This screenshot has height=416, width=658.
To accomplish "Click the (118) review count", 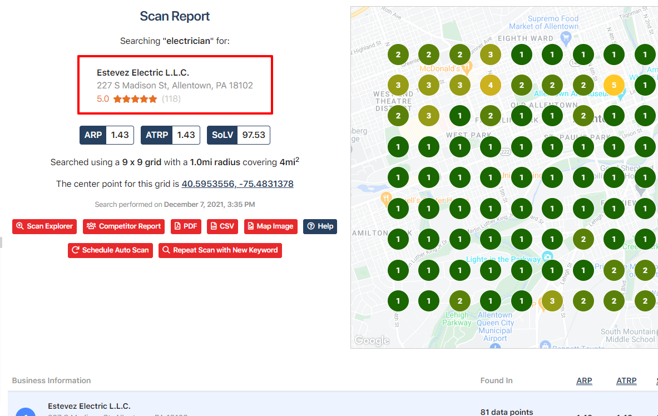I will pyautogui.click(x=171, y=99).
